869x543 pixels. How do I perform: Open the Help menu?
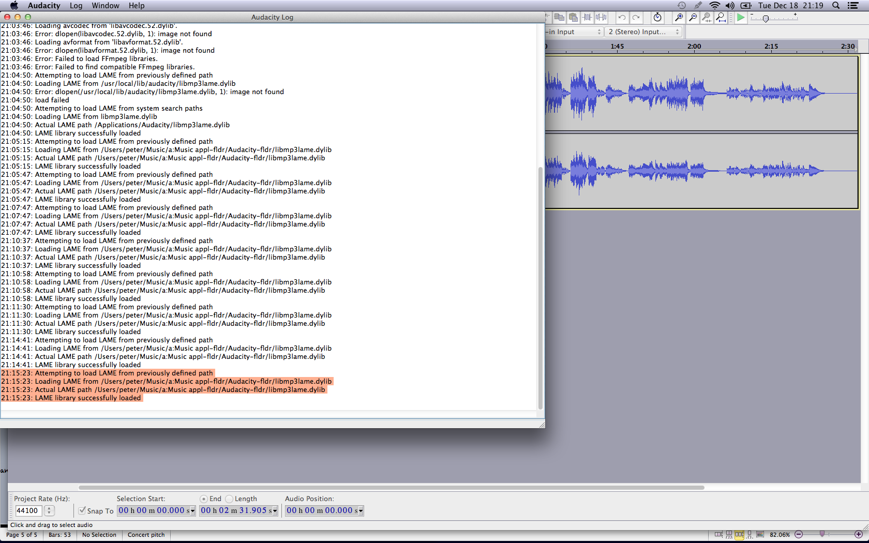tap(137, 6)
